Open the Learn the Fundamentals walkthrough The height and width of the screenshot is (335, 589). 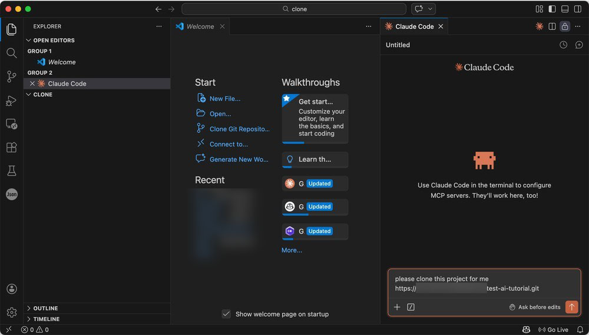(315, 160)
